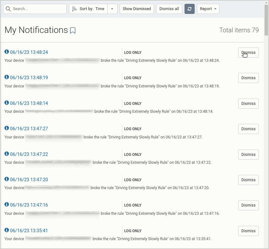
Task: Click the blue refresh icon in the toolbar
Action: (x=190, y=9)
